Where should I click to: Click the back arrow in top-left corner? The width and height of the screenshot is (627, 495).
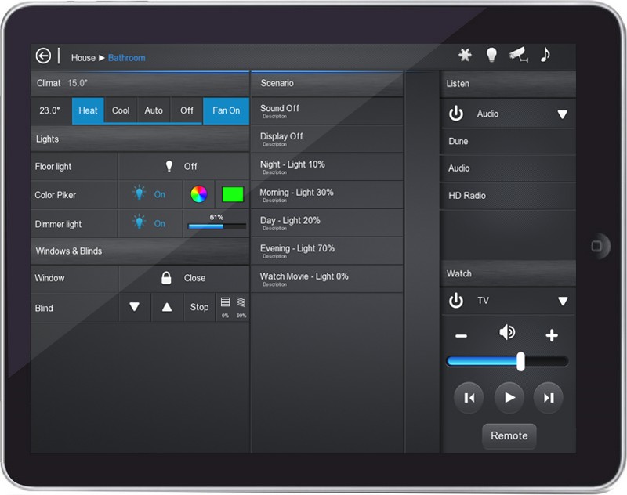tap(42, 56)
